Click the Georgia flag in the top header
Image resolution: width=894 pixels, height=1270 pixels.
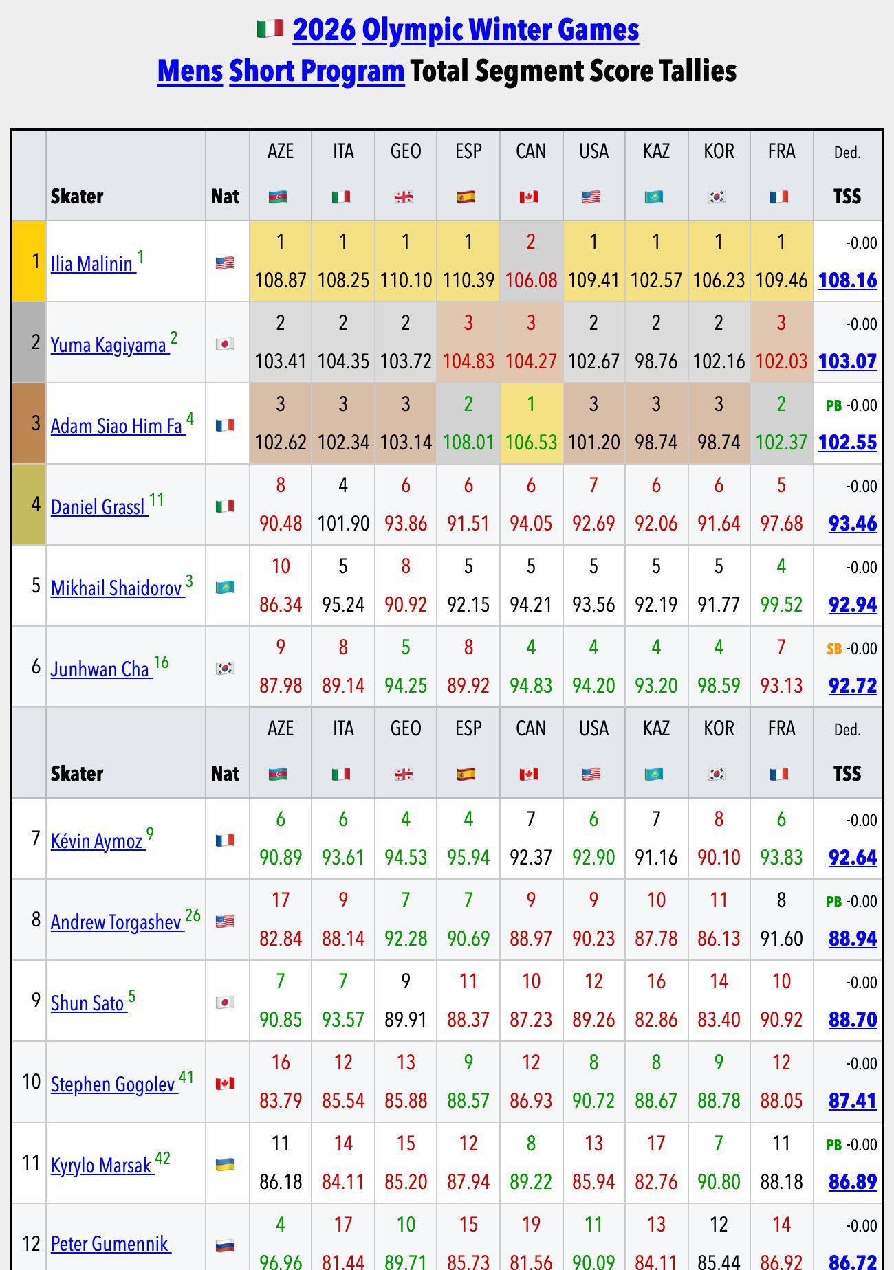[404, 197]
